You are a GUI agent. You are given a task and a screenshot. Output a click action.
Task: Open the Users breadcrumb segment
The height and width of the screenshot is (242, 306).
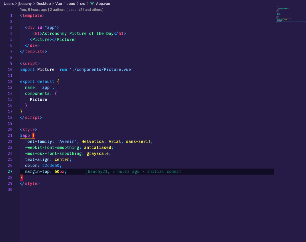[x=9, y=3]
